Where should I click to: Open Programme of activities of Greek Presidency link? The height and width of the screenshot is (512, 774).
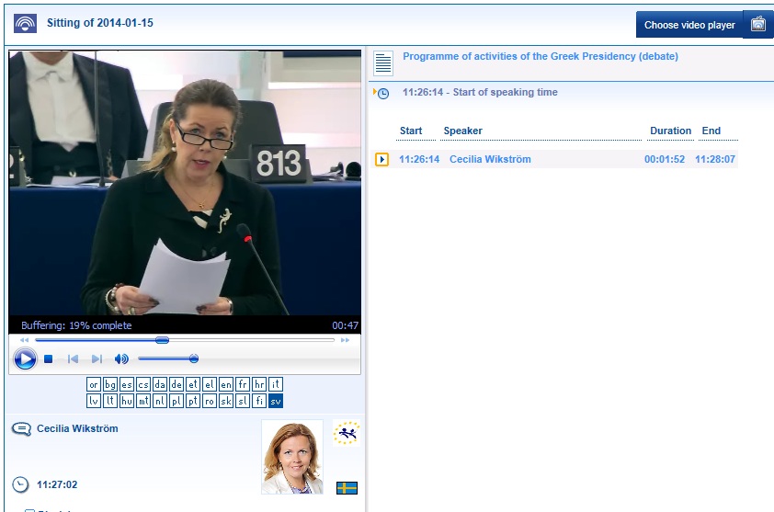pyautogui.click(x=541, y=57)
